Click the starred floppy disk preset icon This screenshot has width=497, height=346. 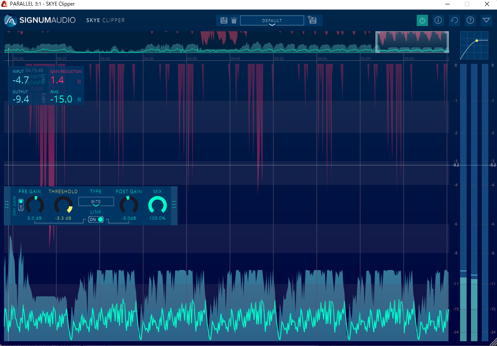click(x=312, y=20)
